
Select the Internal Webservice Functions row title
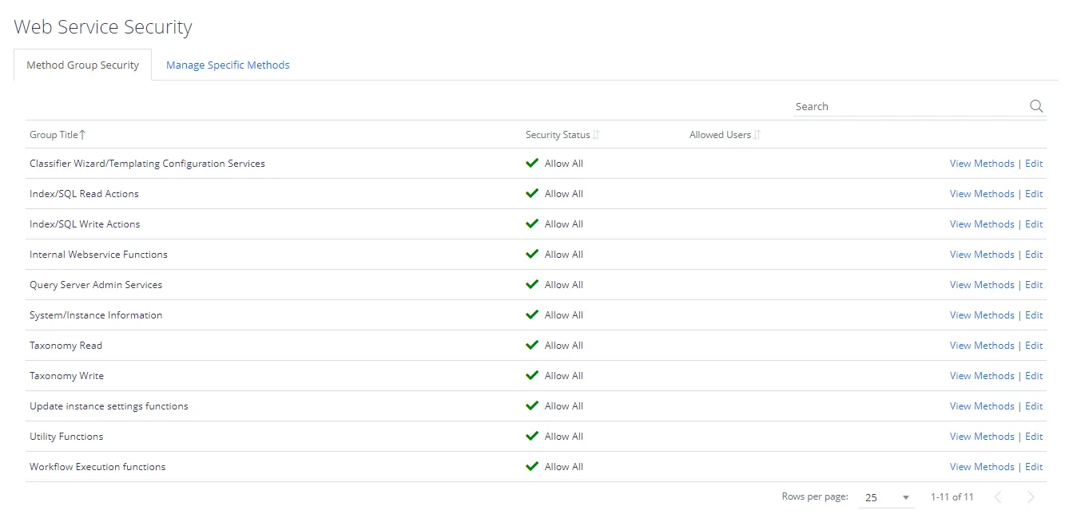coord(98,255)
